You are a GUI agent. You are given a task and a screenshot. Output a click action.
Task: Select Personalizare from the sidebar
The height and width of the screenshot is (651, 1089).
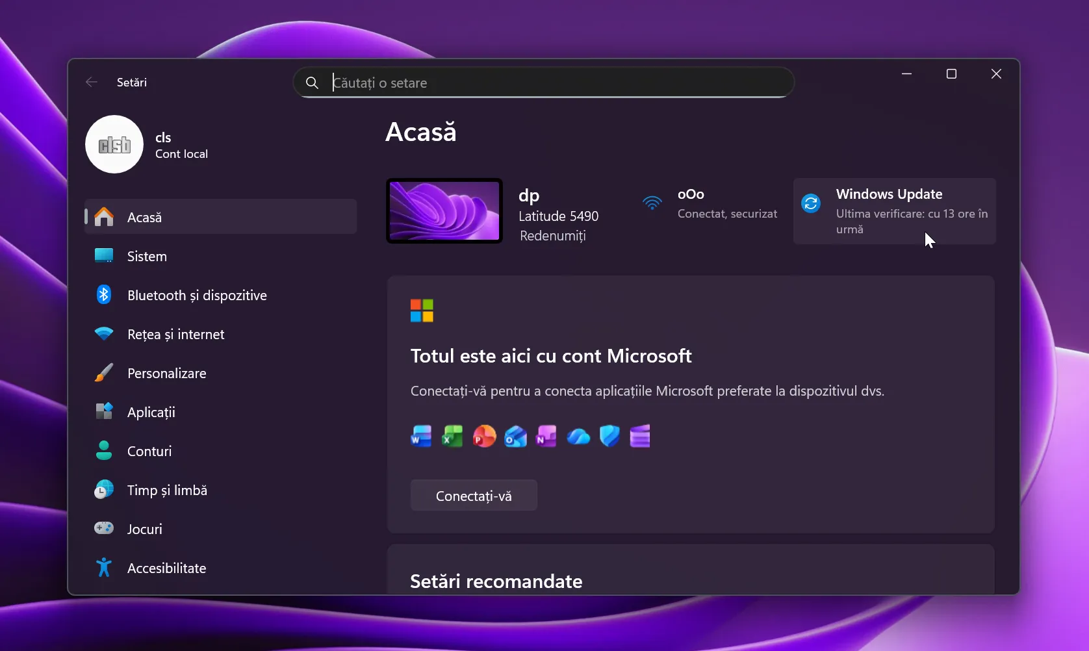(x=166, y=374)
